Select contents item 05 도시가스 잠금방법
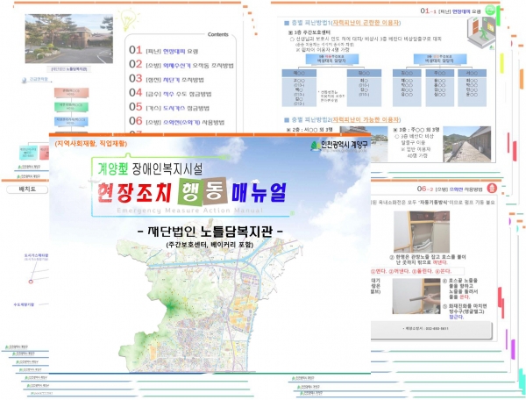Screen dimensions: 526x400 [169, 108]
